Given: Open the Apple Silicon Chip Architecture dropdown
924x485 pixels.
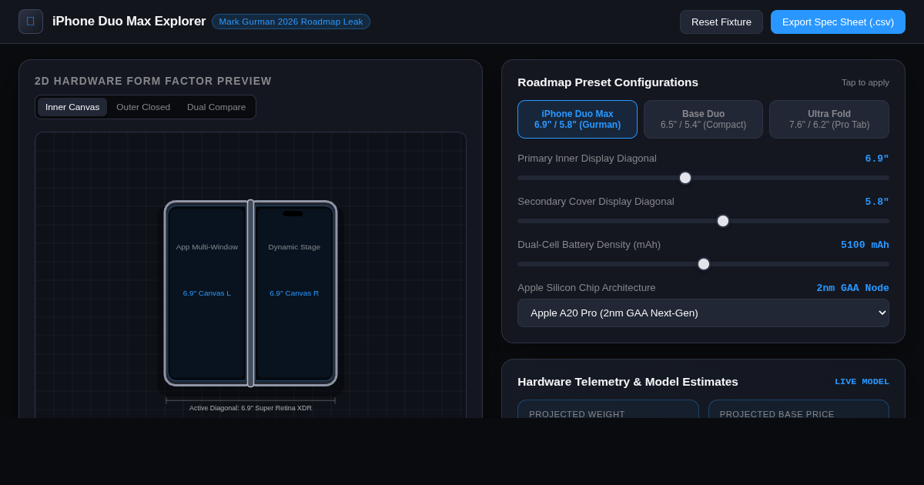Looking at the screenshot, I should 703,313.
